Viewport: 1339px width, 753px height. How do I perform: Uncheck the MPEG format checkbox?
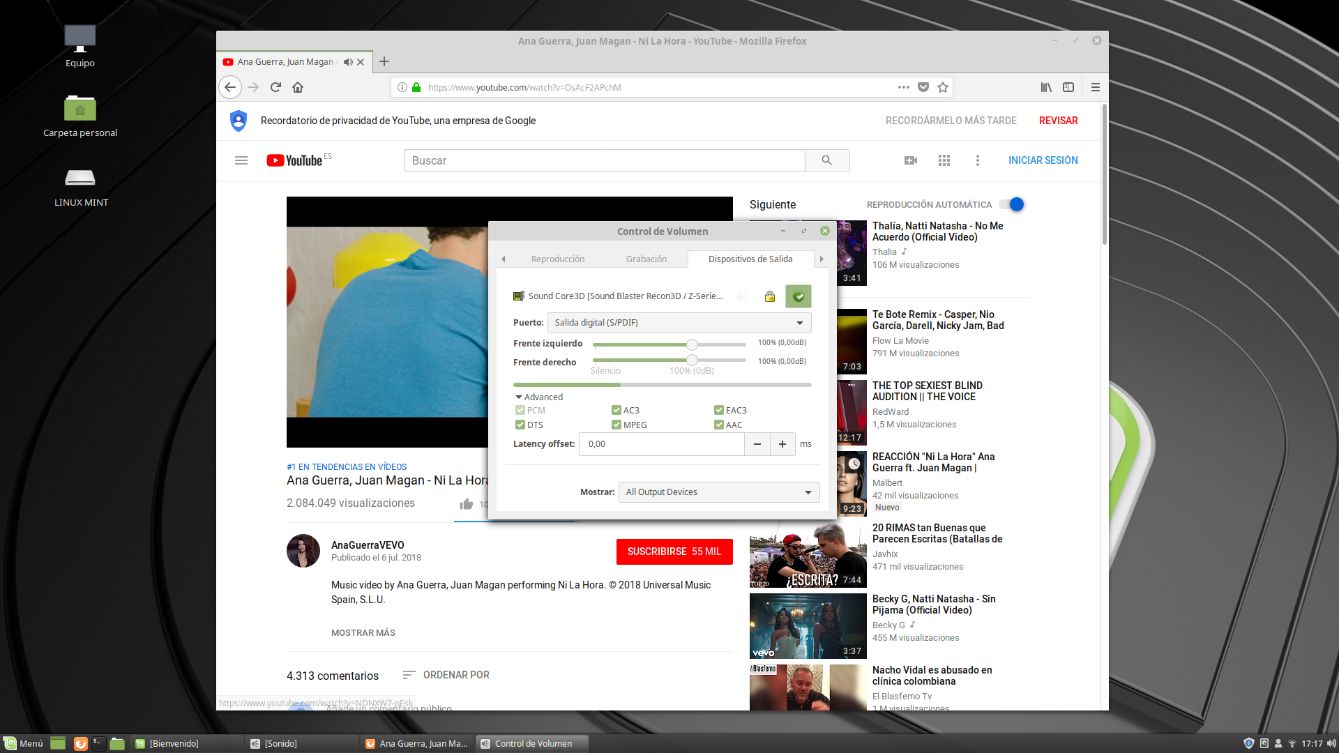coord(616,425)
